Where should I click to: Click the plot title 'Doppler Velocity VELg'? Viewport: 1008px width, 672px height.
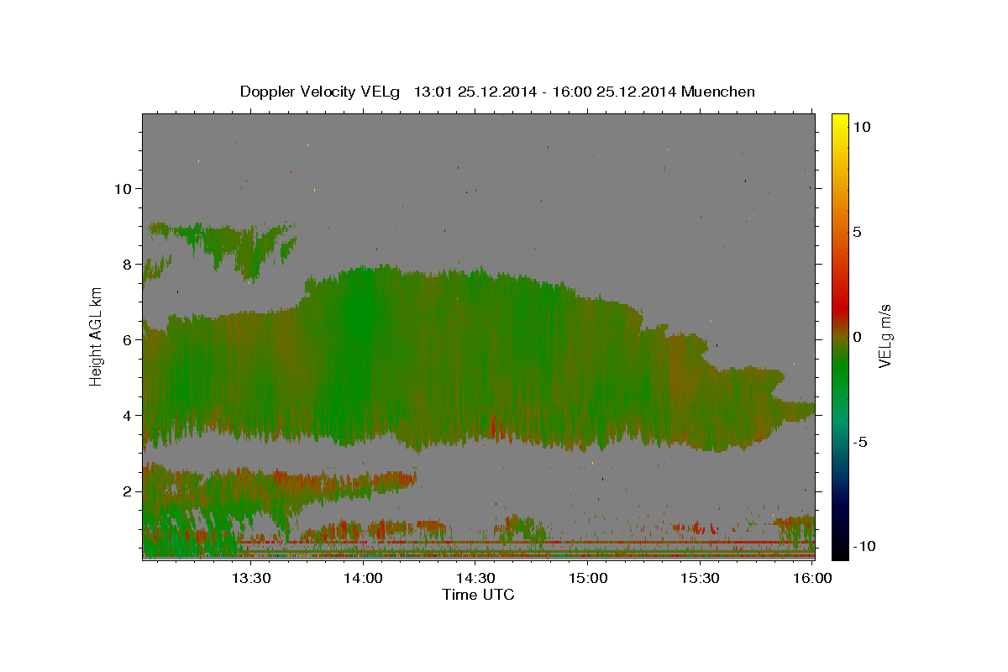[x=320, y=92]
